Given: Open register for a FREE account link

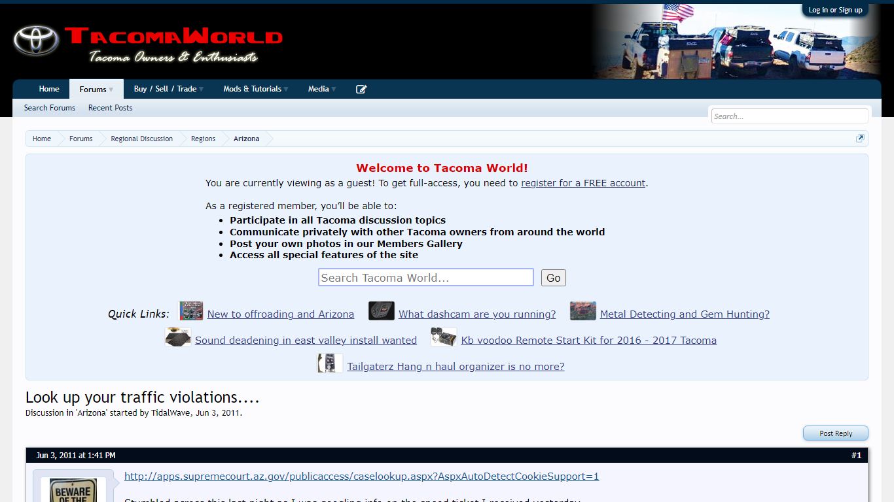Looking at the screenshot, I should click(x=583, y=183).
